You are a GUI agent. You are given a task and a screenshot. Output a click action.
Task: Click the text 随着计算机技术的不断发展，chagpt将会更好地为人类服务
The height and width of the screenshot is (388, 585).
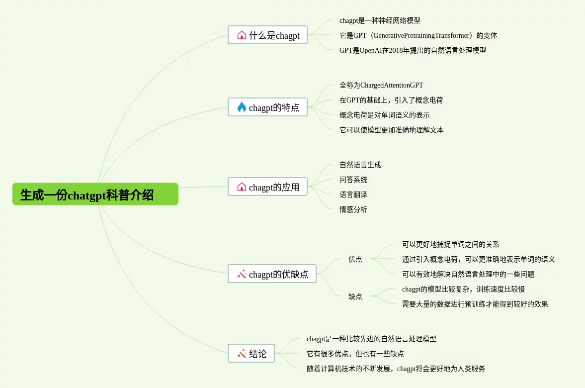396,369
